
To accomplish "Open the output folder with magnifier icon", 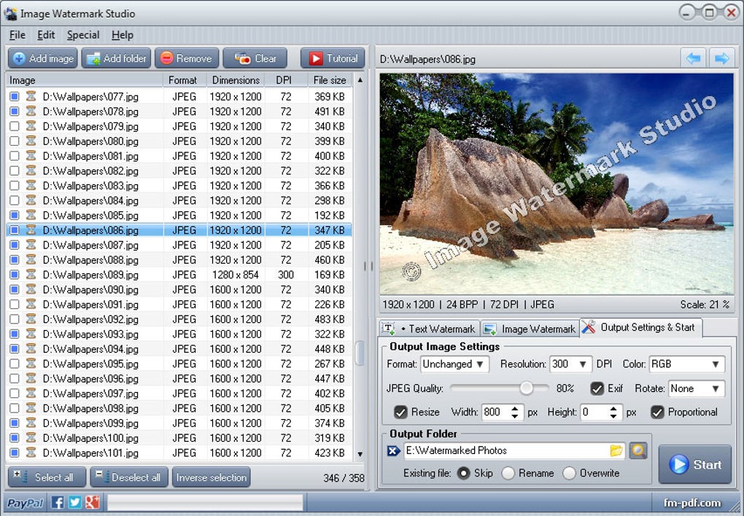I will tap(638, 450).
